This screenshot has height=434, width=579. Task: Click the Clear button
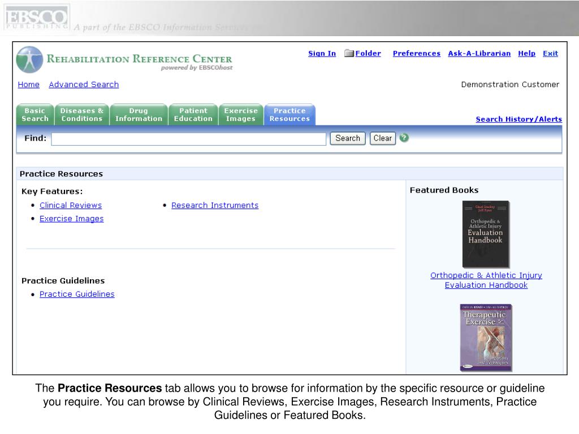tap(383, 138)
